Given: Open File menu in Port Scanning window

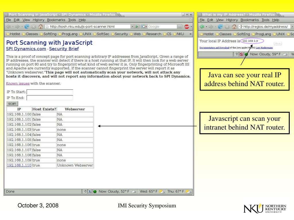Looking at the screenshot, I should (9, 20).
